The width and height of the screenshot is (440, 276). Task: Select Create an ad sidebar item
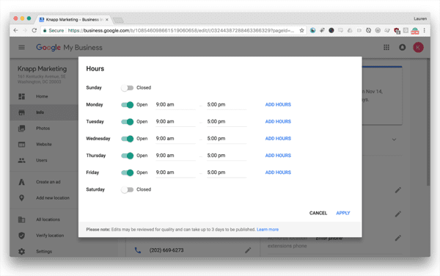click(x=44, y=182)
